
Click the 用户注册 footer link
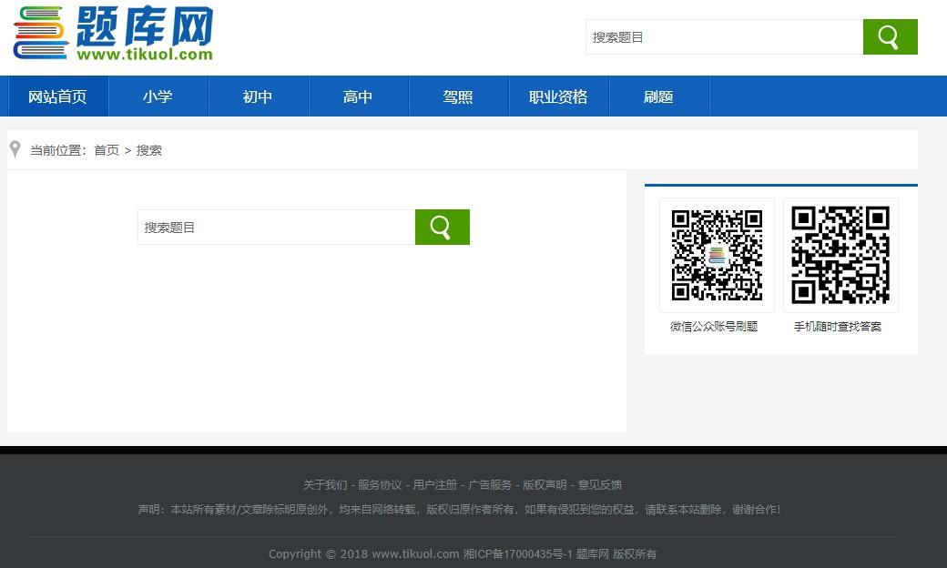pyautogui.click(x=434, y=484)
